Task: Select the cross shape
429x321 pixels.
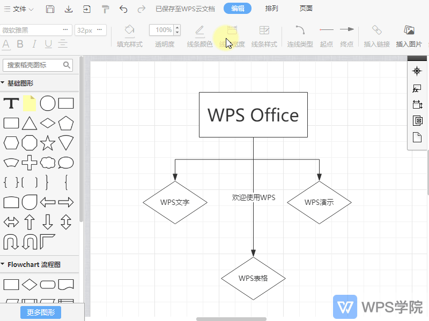Action: coord(29,163)
